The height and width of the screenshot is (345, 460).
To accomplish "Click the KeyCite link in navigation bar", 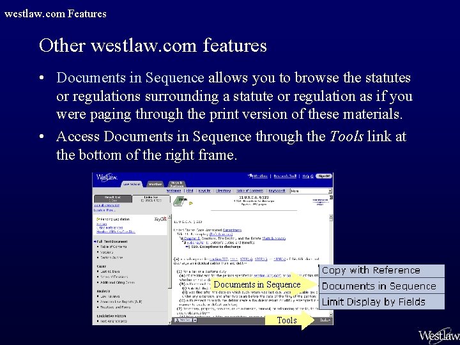I will [x=204, y=190].
